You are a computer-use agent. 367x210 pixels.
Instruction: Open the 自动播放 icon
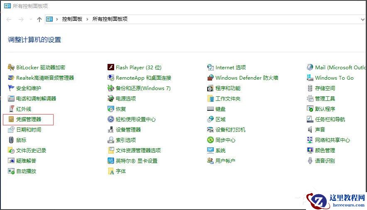click(11, 171)
